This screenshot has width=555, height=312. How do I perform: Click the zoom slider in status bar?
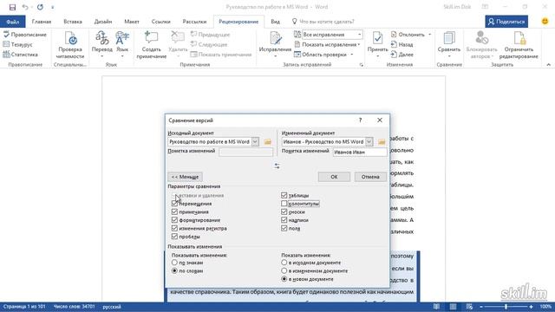tap(506, 307)
